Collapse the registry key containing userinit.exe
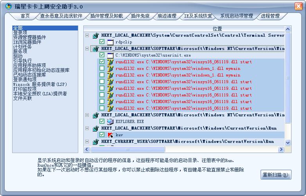Screen dimensions: 306x196 tap(87, 49)
